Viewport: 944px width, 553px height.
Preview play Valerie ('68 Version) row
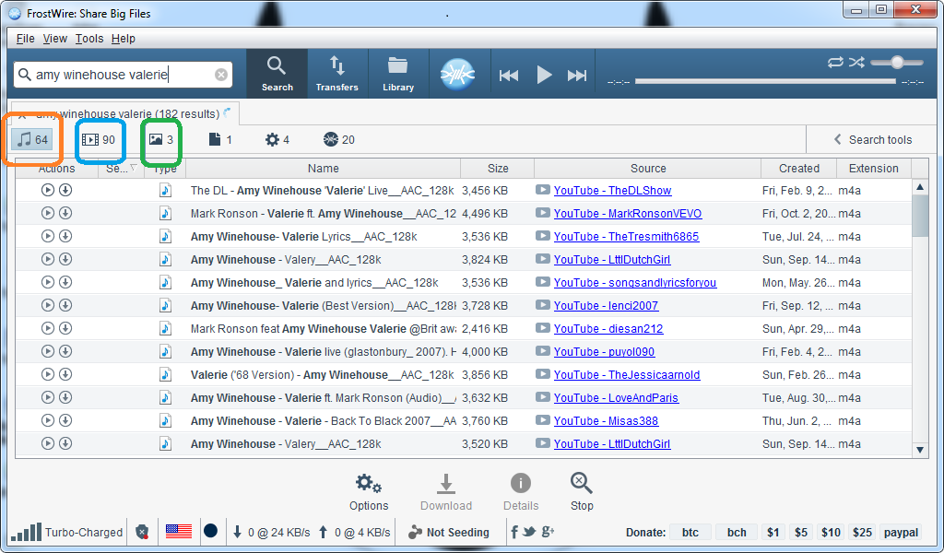tap(48, 374)
